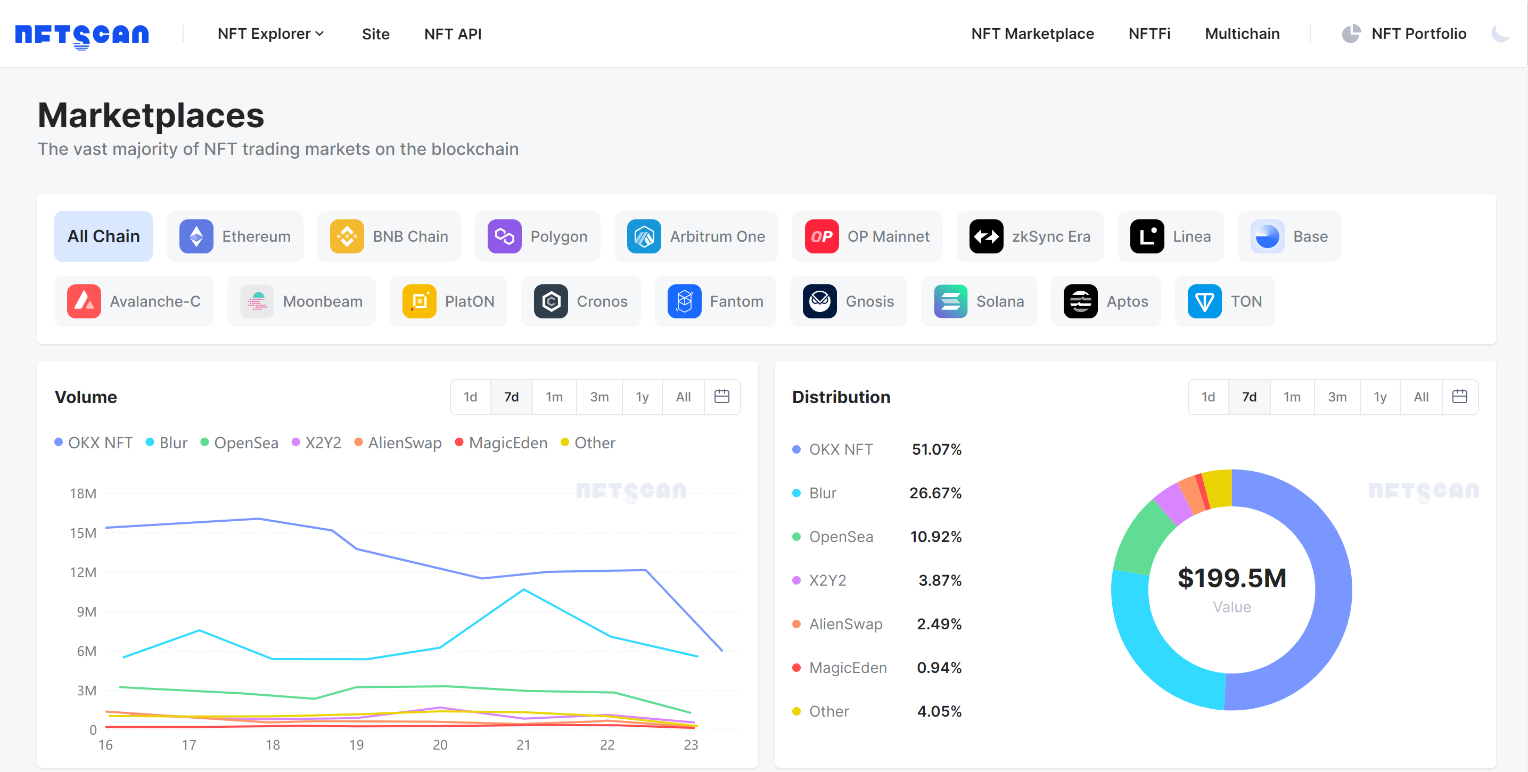Toggle the Blur series in the Volume legend
The height and width of the screenshot is (772, 1528).
click(x=166, y=442)
